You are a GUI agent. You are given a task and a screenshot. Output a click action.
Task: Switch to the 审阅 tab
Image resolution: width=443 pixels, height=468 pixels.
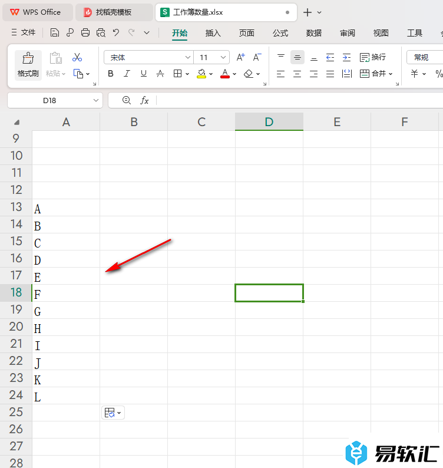point(348,33)
